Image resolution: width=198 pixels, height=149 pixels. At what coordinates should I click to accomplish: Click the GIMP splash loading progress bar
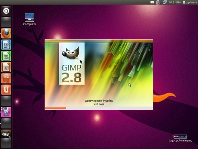[99, 108]
